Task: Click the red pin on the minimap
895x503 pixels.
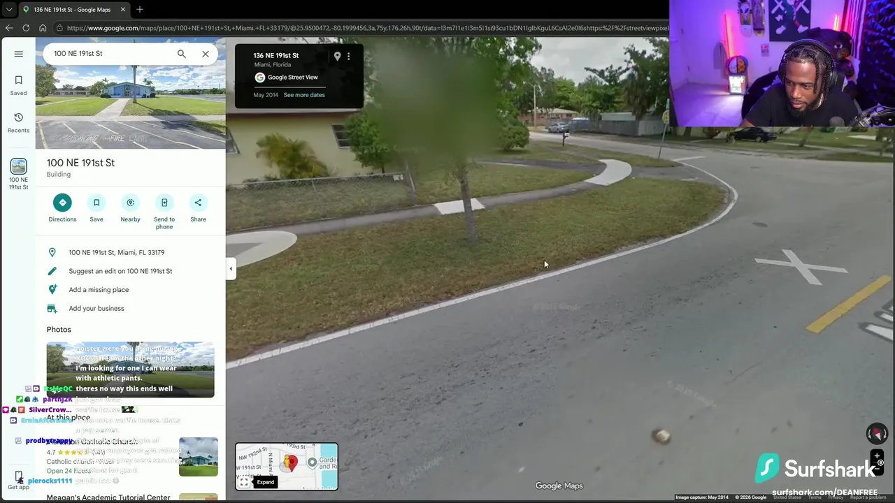Action: pos(291,462)
